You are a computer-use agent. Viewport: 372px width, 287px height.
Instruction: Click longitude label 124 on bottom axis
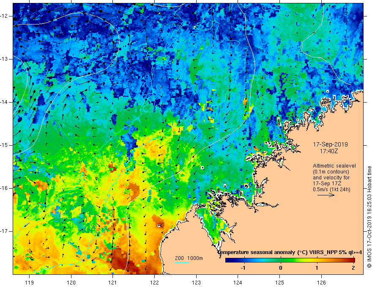238,282
